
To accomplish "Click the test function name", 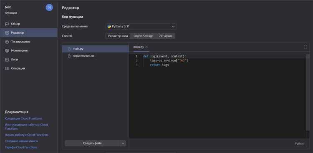I will click(8, 7).
